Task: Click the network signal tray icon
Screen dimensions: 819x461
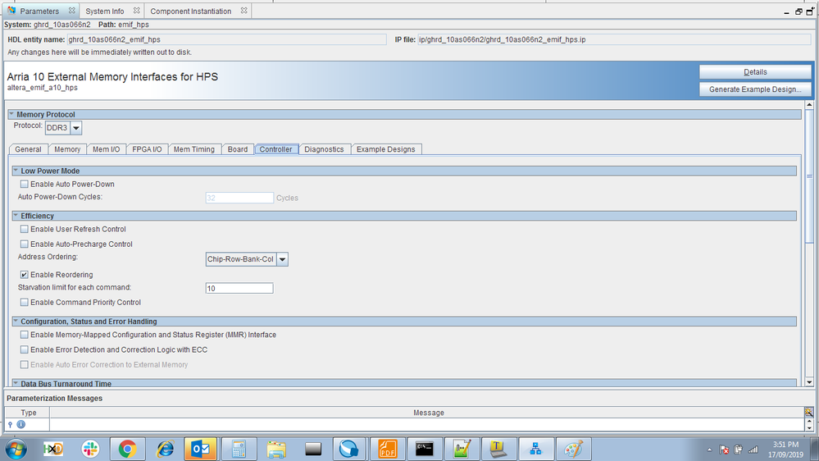Action: (x=753, y=450)
